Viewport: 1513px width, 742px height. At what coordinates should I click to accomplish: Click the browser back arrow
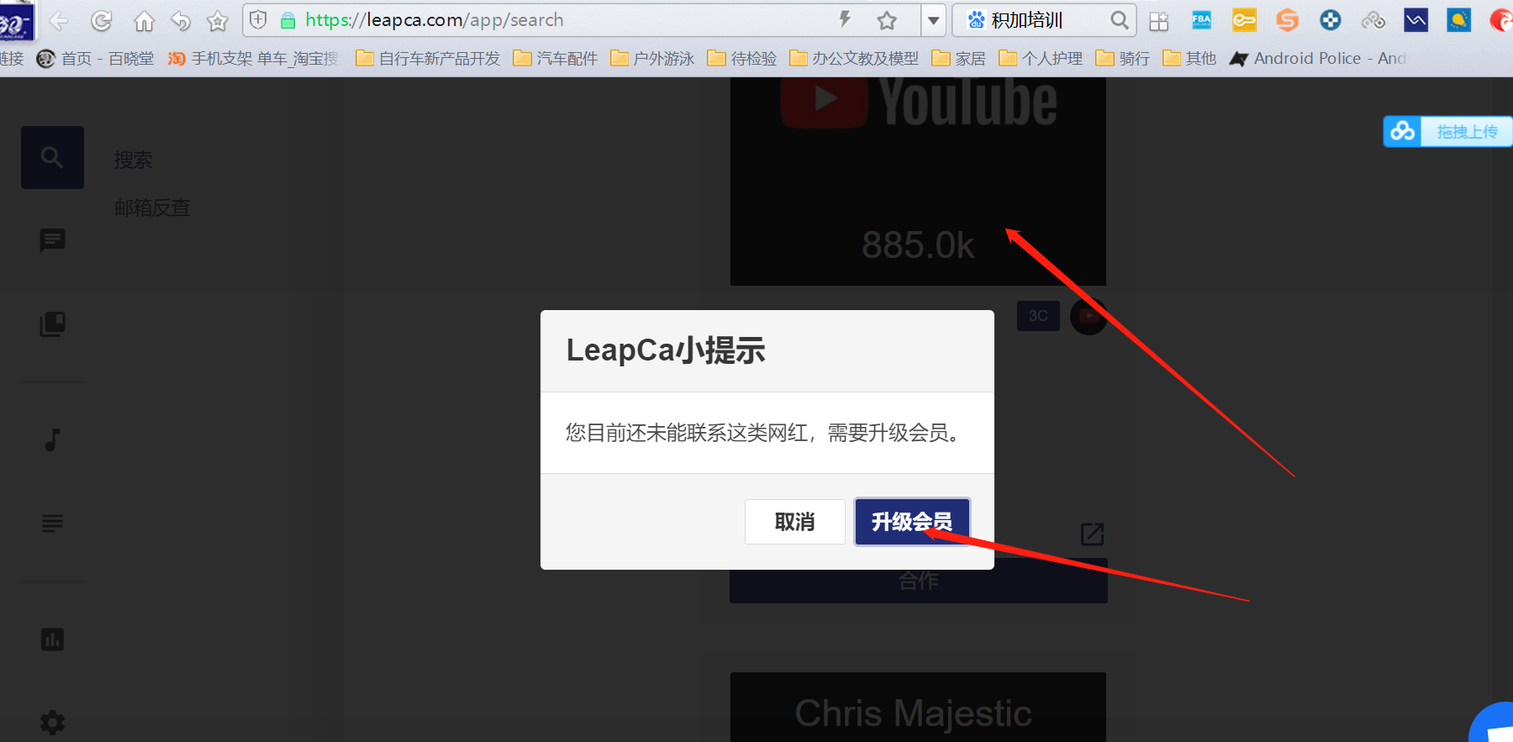click(x=59, y=21)
